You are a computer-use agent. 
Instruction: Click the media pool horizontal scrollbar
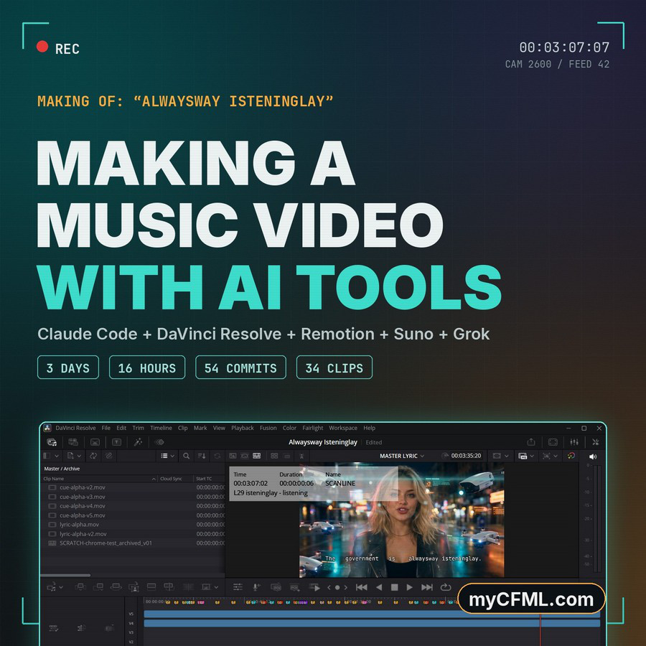(x=65, y=575)
